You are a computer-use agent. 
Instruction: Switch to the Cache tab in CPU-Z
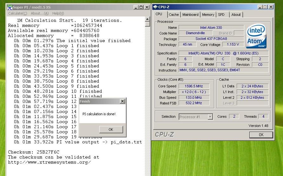click(x=174, y=15)
